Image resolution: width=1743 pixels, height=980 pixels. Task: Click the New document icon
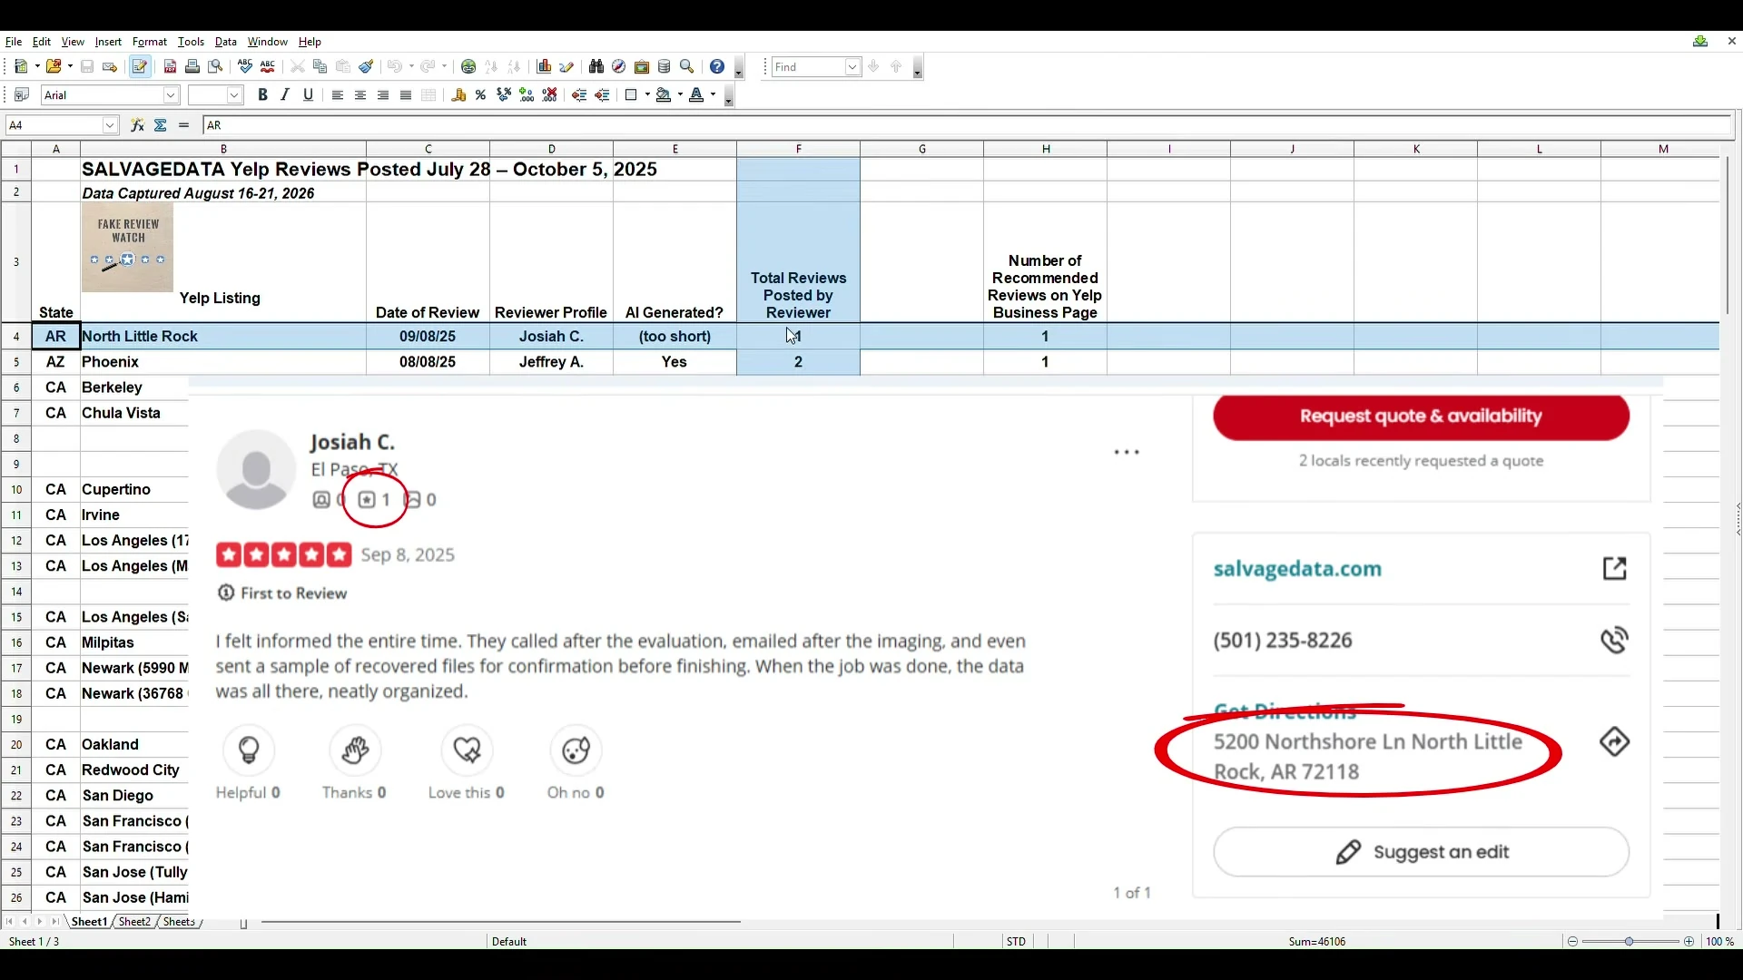coord(21,66)
